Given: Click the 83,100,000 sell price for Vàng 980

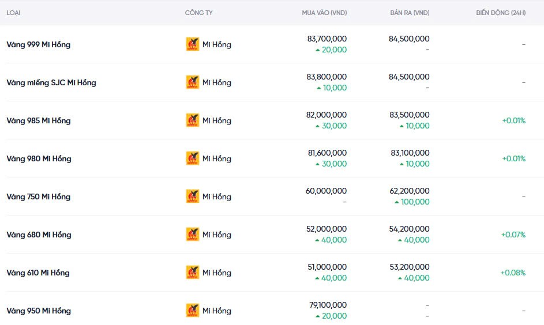Looking at the screenshot, I should [x=410, y=153].
